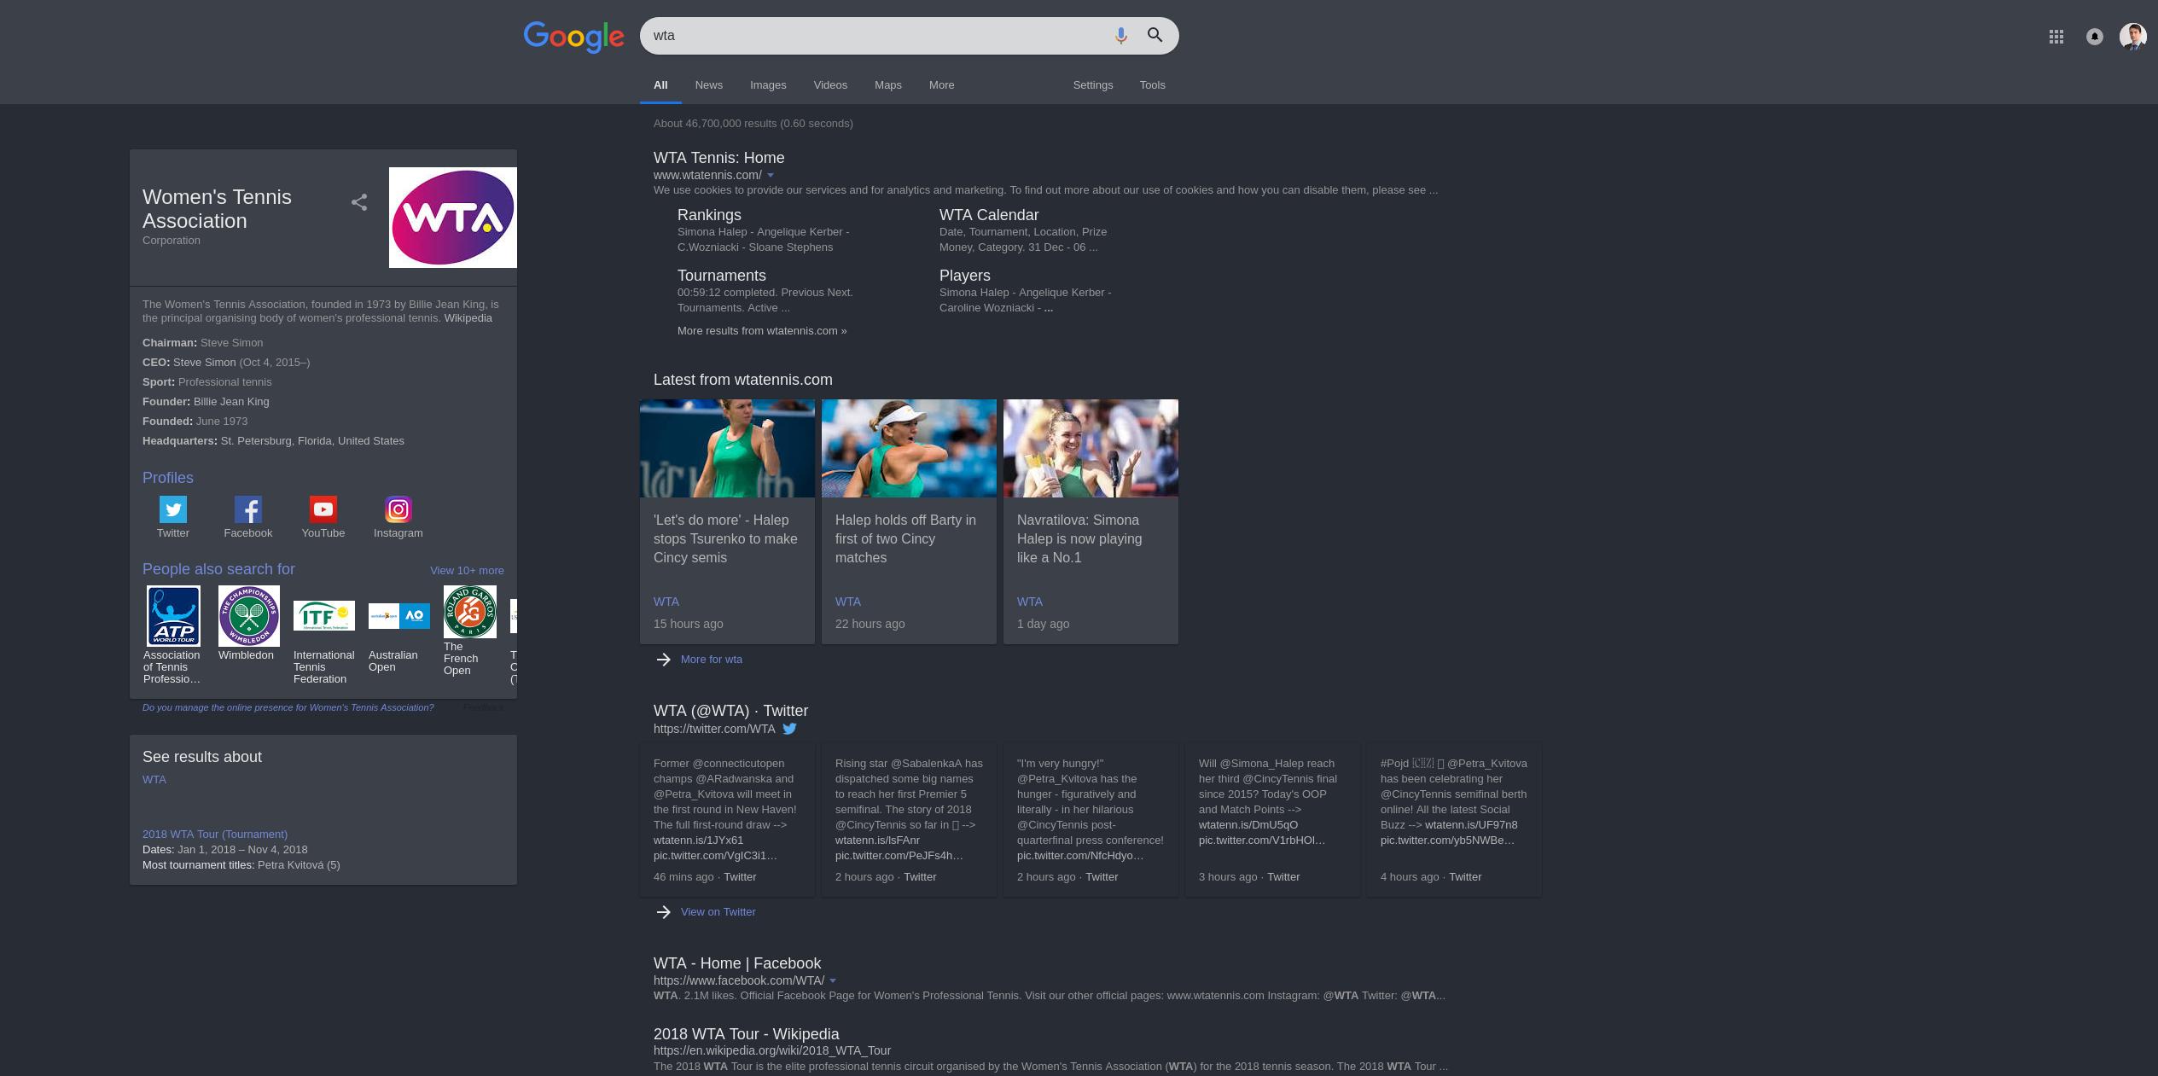Open the Will @Simona_Halep reach tweet

tap(1272, 819)
